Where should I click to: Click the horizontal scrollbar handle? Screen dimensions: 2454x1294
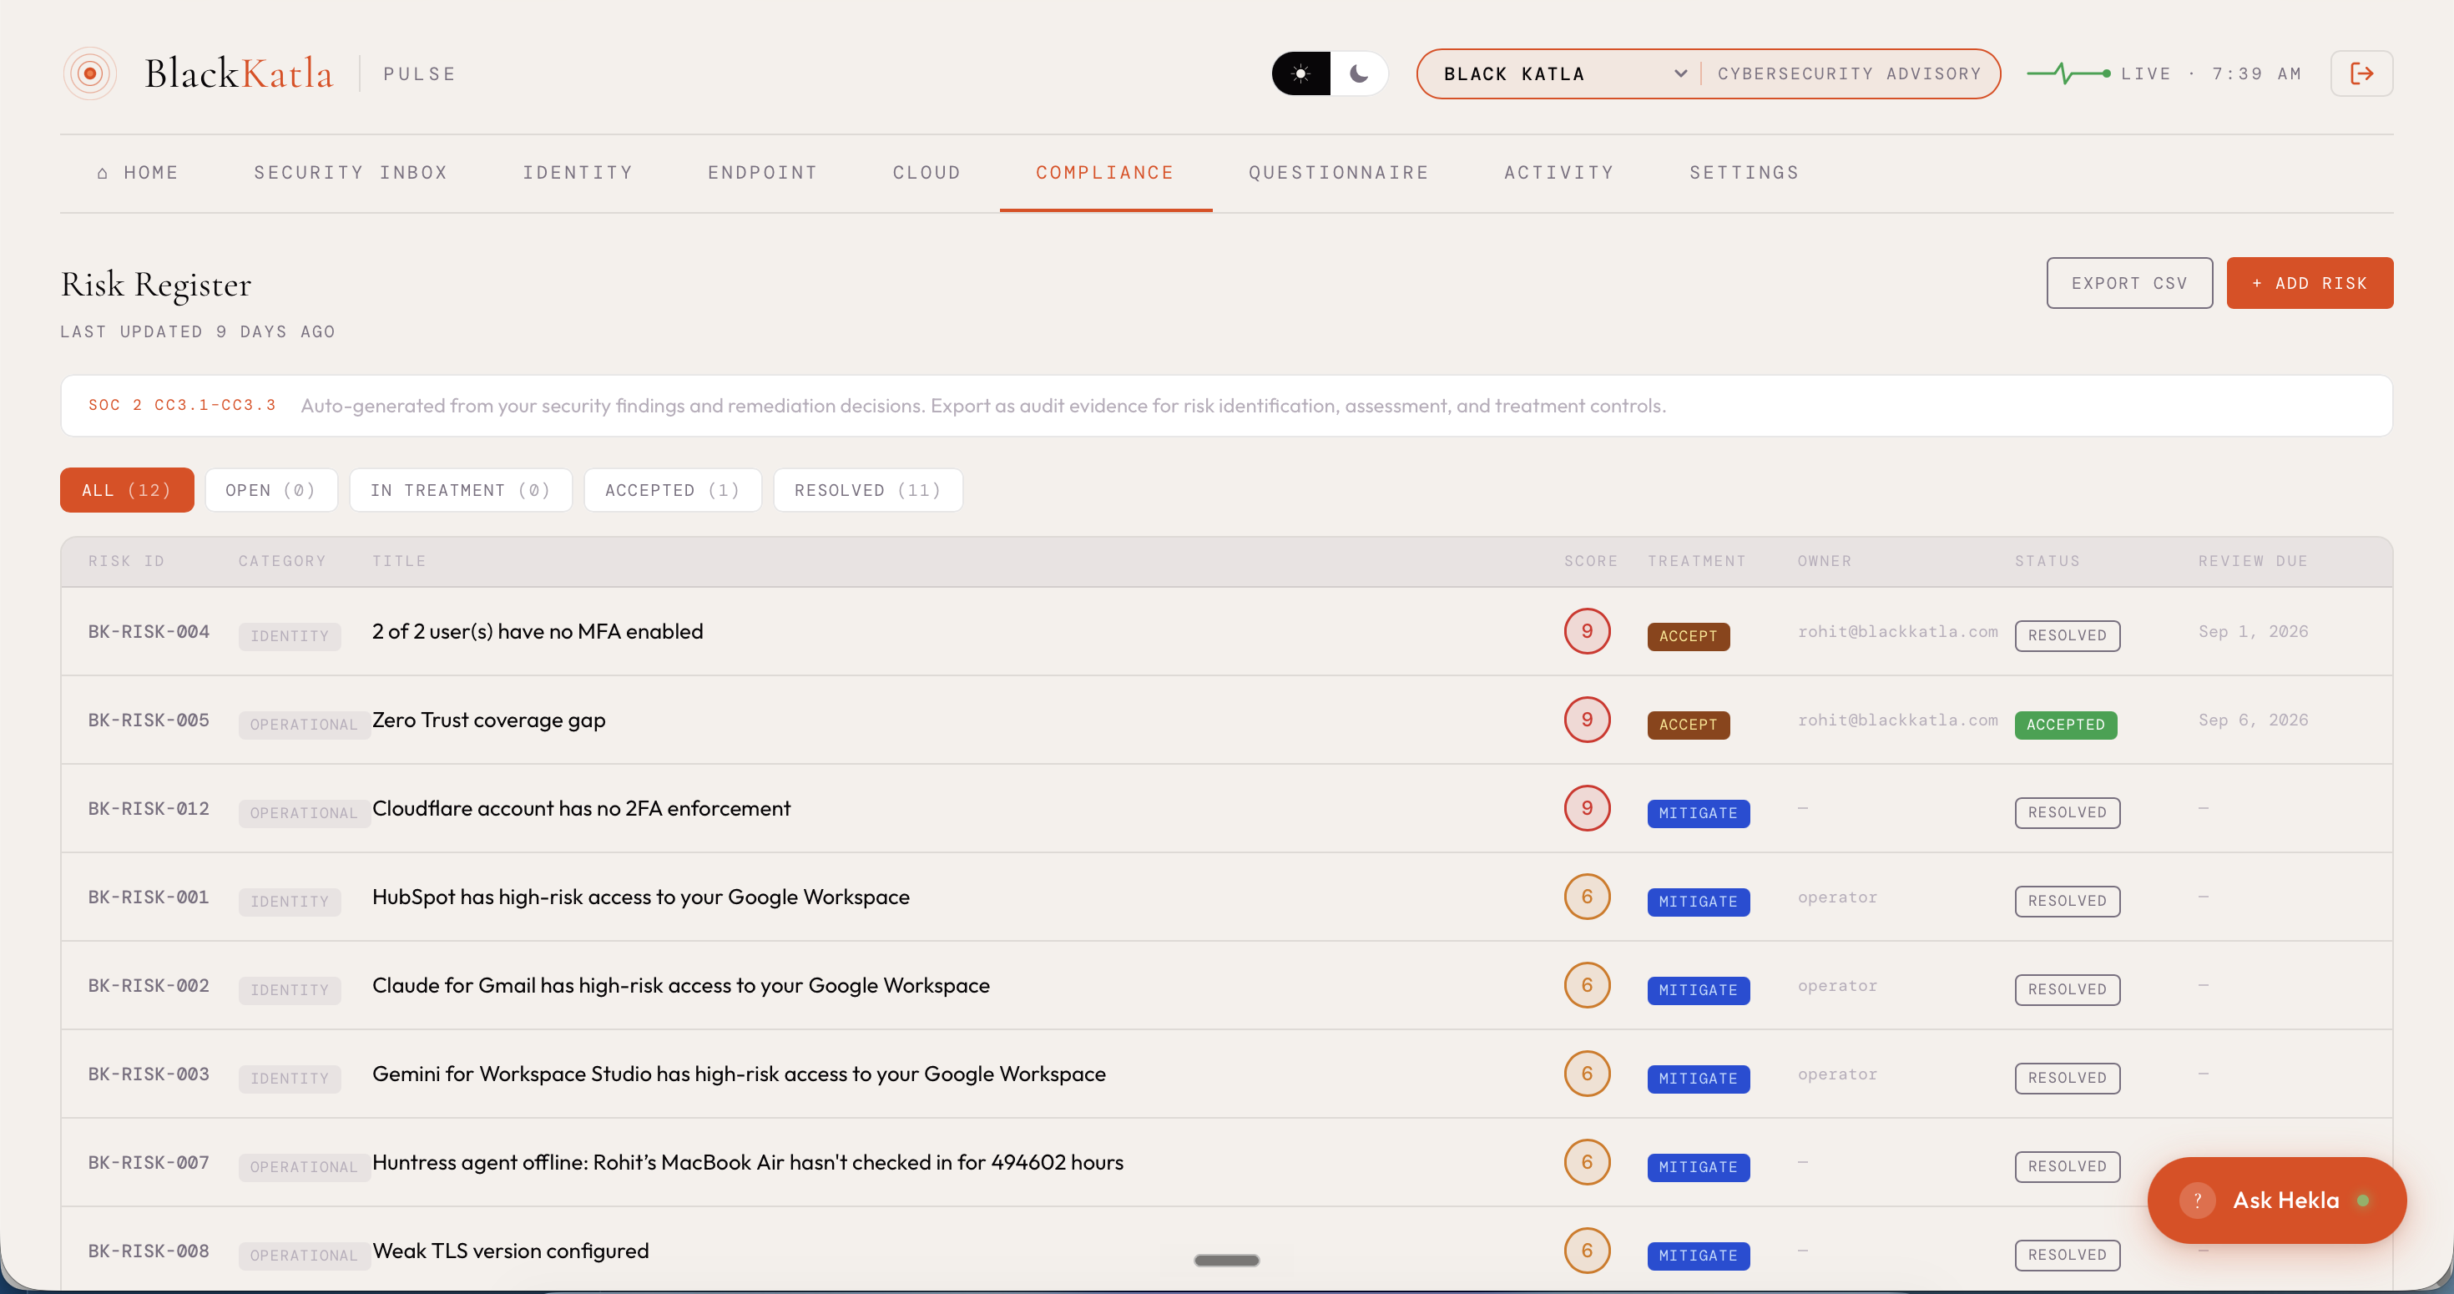pyautogui.click(x=1226, y=1261)
